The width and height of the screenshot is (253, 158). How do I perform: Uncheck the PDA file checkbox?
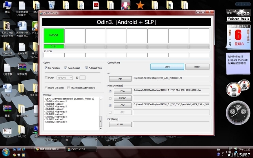[x=110, y=91]
